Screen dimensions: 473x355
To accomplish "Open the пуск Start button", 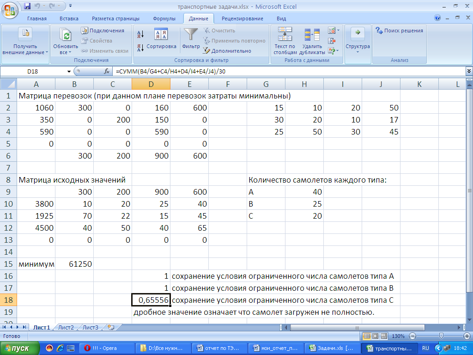I will click(x=19, y=349).
